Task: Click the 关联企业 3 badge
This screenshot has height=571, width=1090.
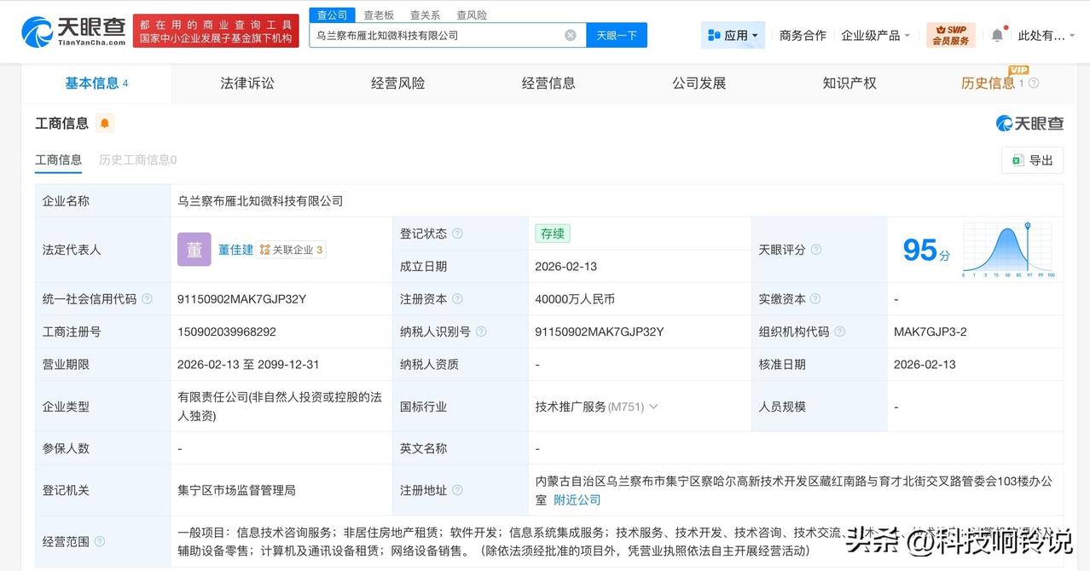Action: click(292, 250)
